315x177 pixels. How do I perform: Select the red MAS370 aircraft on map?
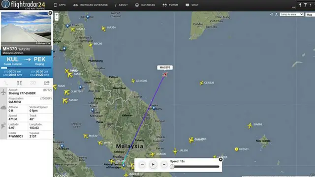pos(165,75)
